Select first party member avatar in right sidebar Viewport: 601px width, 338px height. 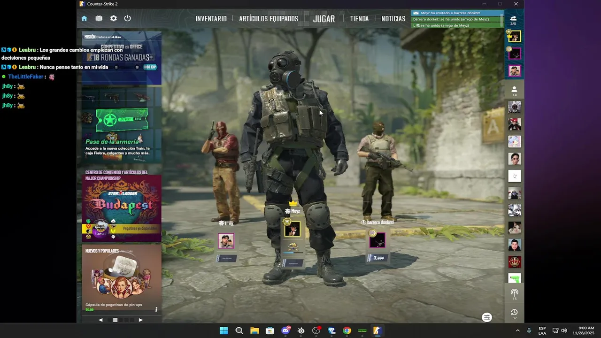tap(515, 36)
